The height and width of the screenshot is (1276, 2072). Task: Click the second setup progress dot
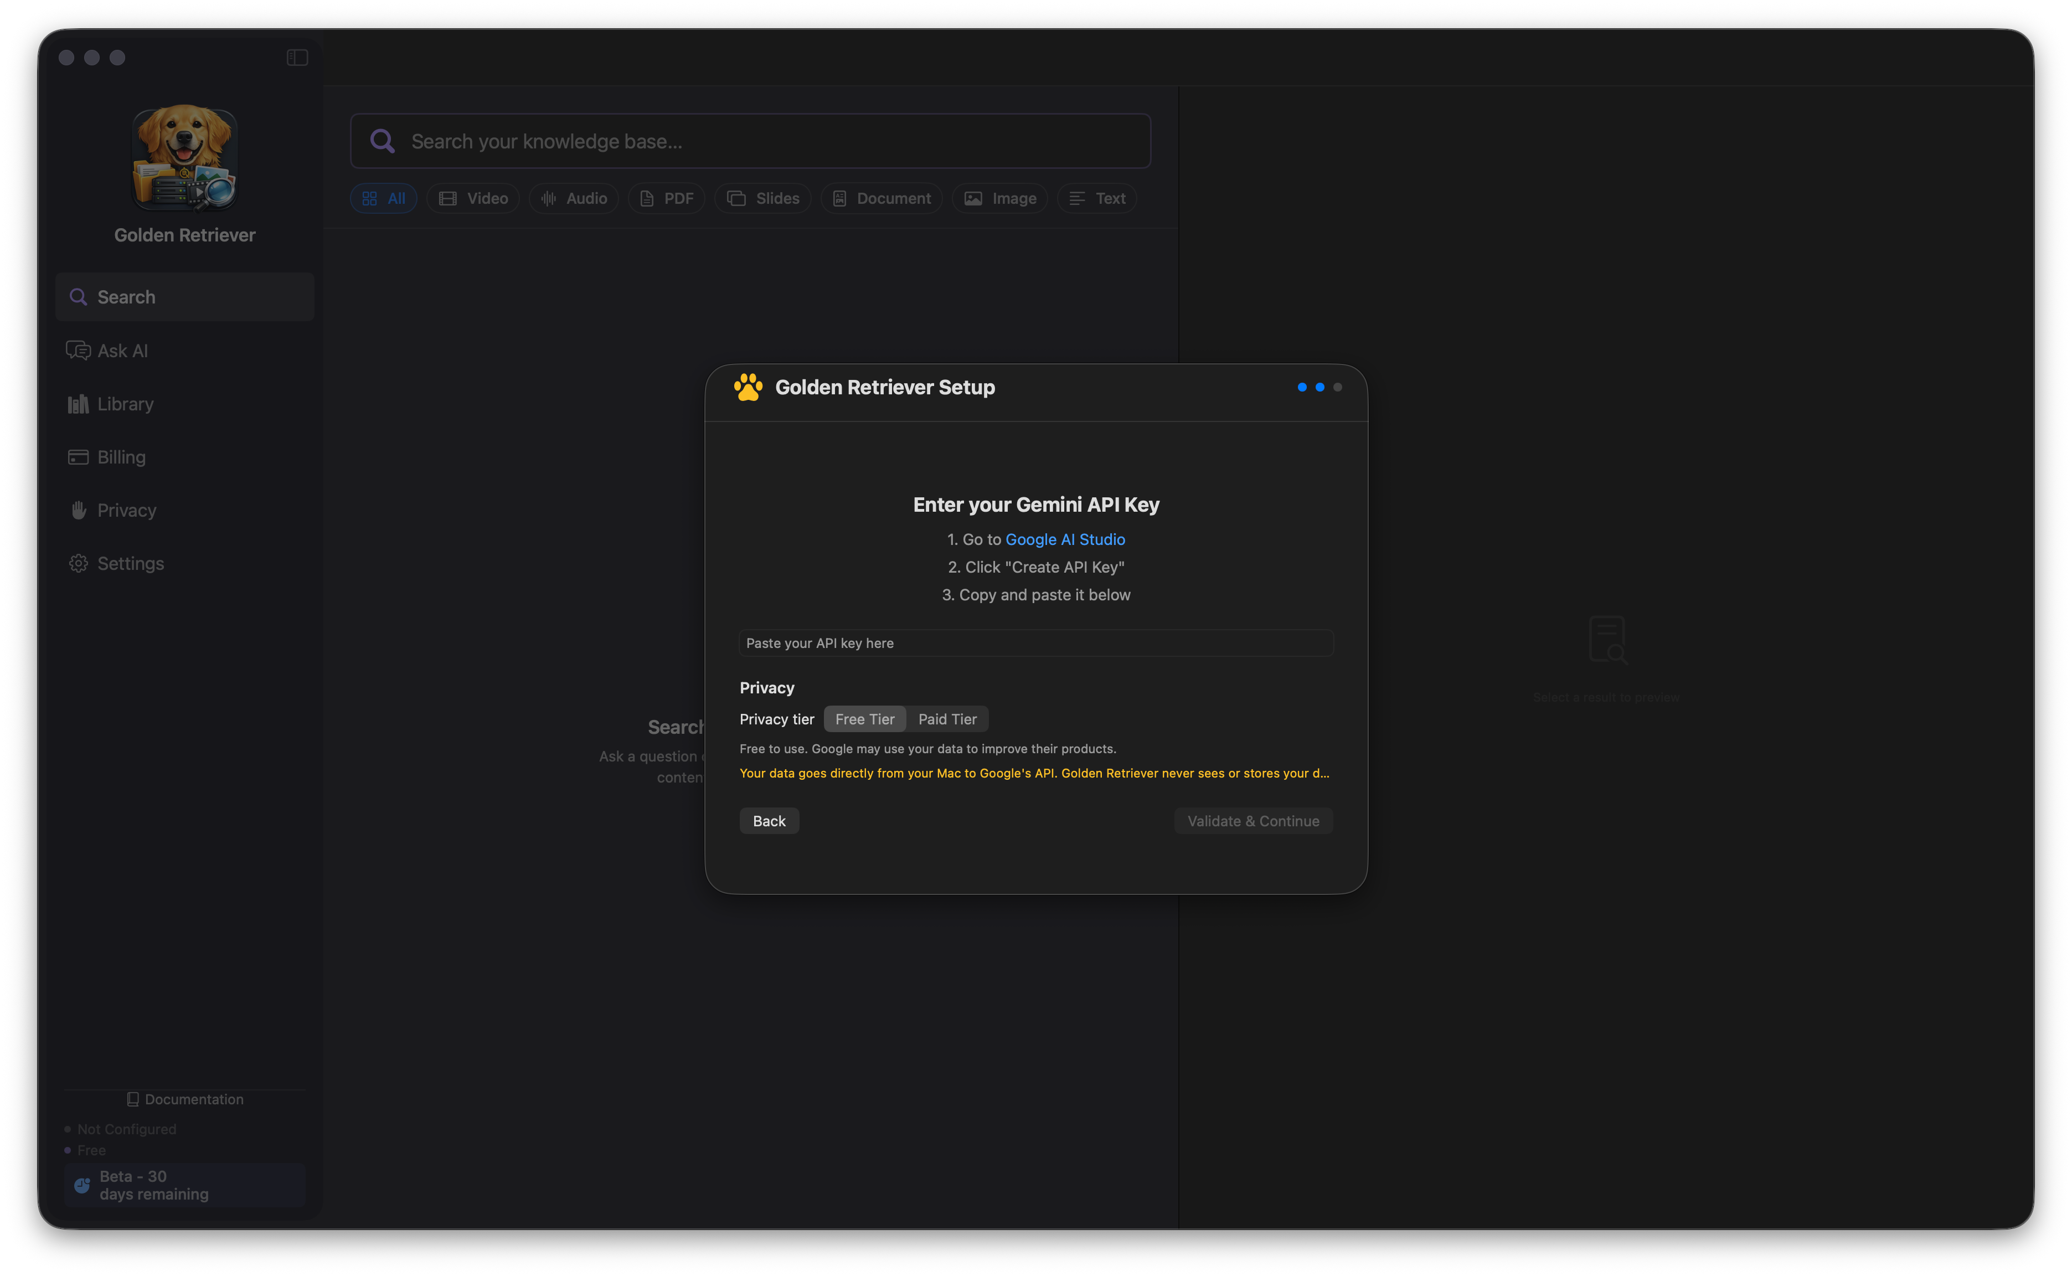(1320, 387)
